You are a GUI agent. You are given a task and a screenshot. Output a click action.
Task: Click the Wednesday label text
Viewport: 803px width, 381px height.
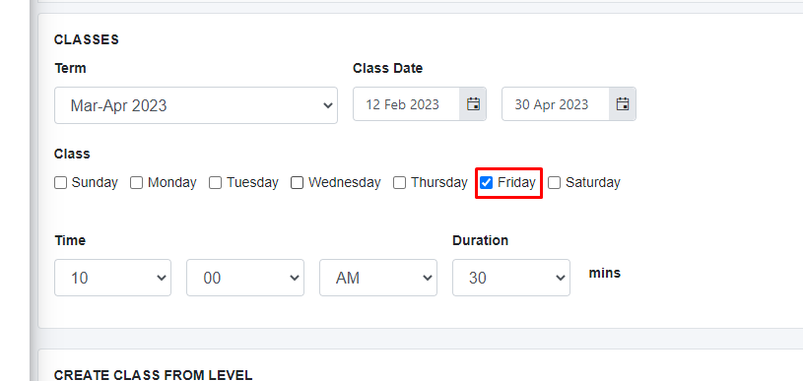coord(345,182)
